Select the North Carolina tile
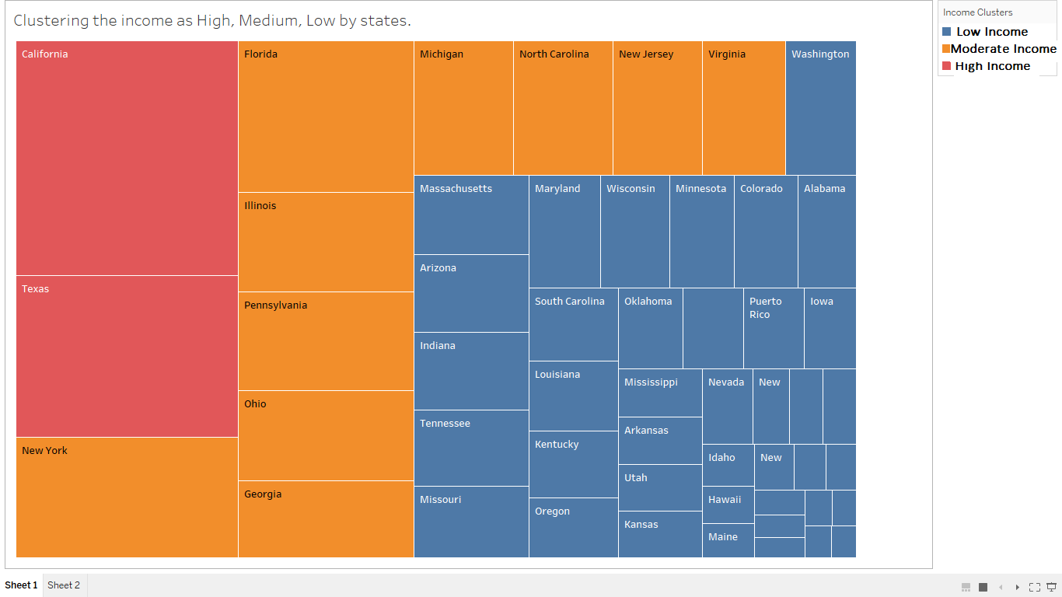Viewport: 1062px width, 597px height. click(x=563, y=108)
